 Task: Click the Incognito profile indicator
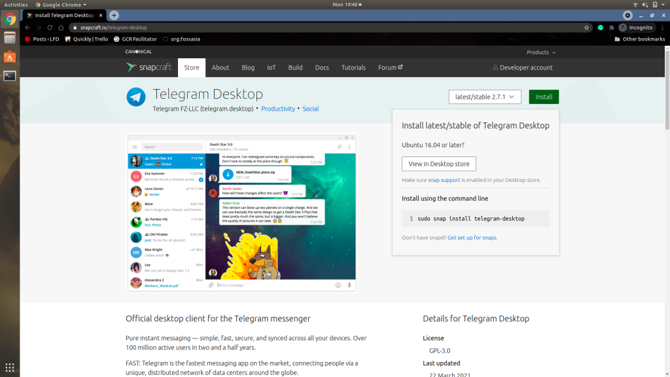(x=636, y=27)
